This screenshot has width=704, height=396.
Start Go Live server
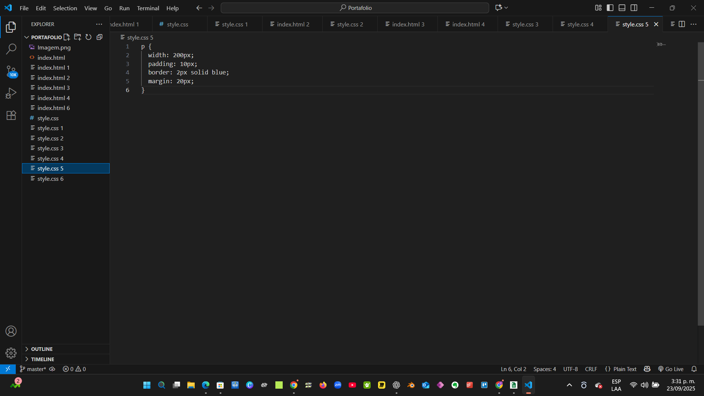[x=671, y=369]
